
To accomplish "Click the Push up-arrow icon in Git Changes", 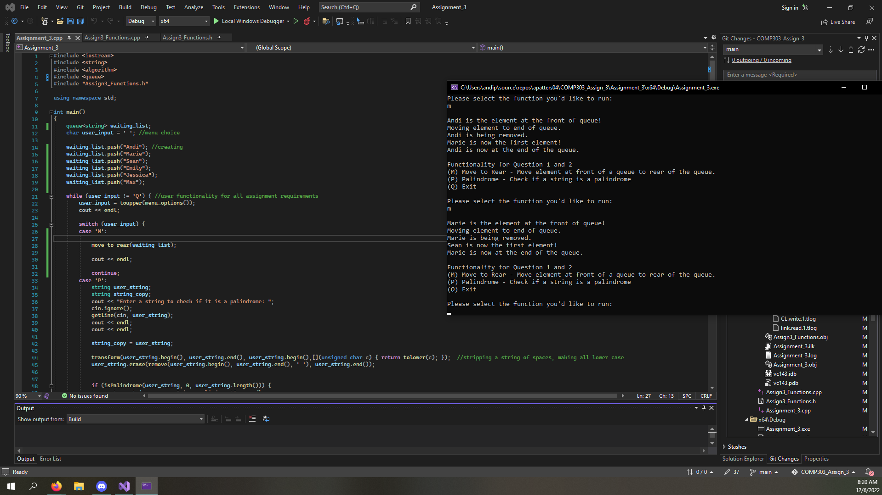I will tap(851, 50).
